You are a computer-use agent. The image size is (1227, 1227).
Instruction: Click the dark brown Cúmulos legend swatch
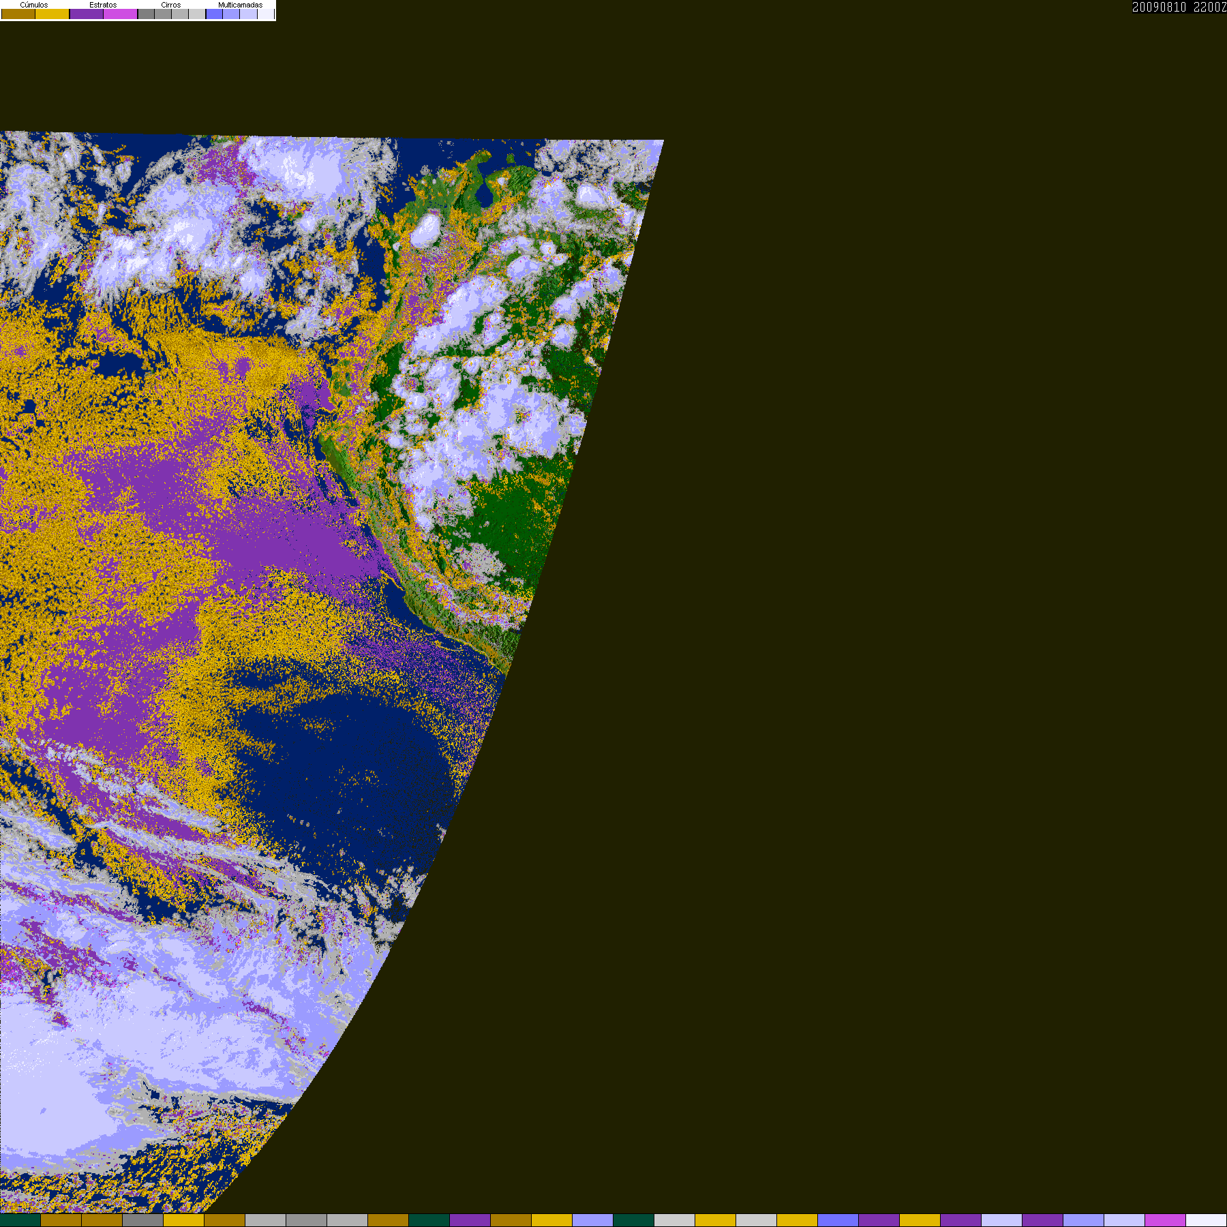tap(18, 14)
